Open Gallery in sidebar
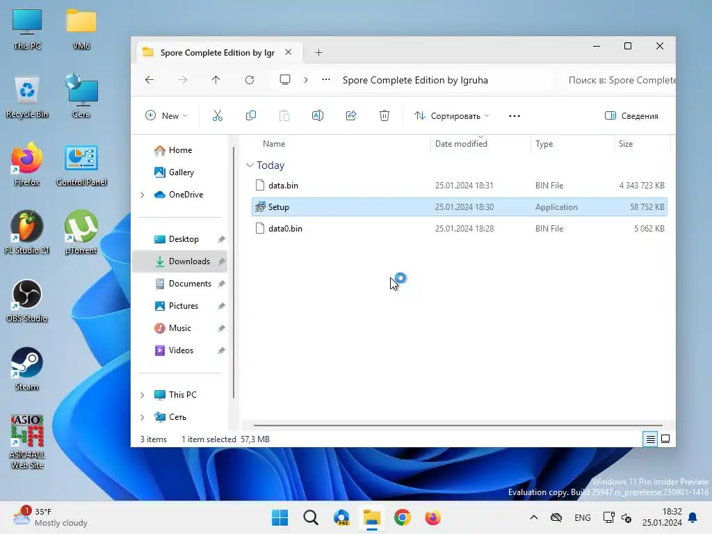 click(180, 172)
